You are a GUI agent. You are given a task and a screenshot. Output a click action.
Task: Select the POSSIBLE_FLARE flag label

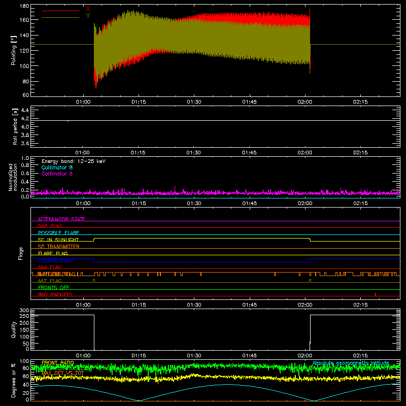[58, 233]
